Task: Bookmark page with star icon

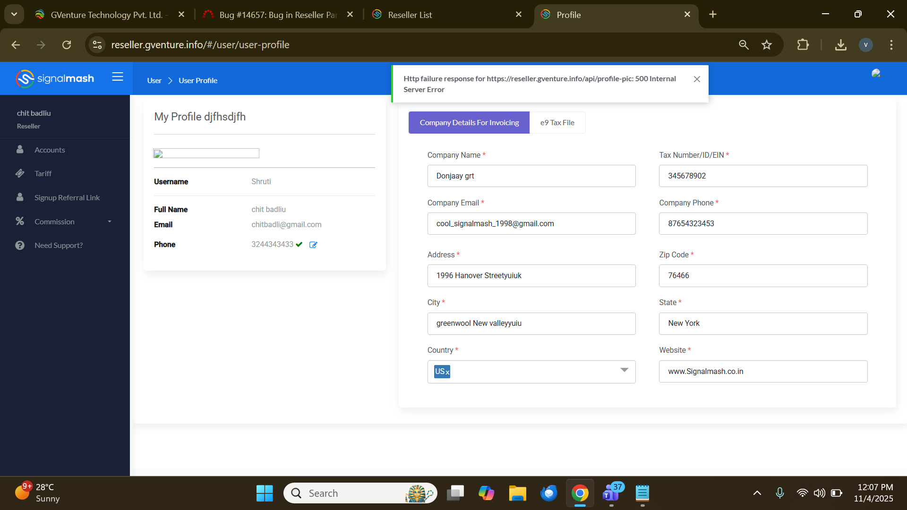Action: [766, 45]
